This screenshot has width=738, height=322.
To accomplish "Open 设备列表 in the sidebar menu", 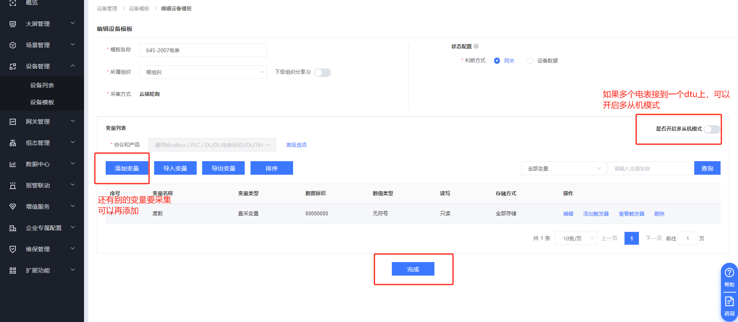I will tap(42, 85).
